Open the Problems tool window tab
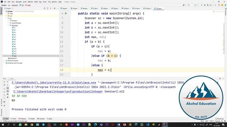 (22, 119)
